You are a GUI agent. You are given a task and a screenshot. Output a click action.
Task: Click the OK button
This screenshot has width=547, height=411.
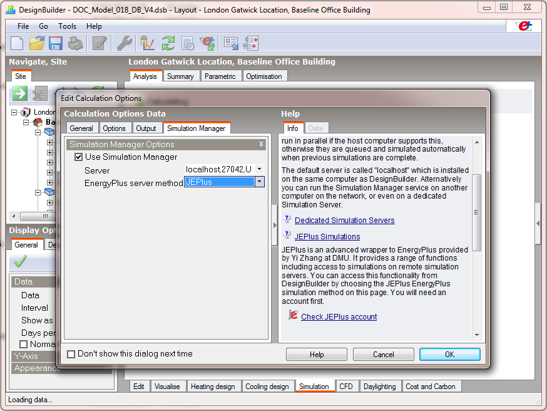coord(449,355)
